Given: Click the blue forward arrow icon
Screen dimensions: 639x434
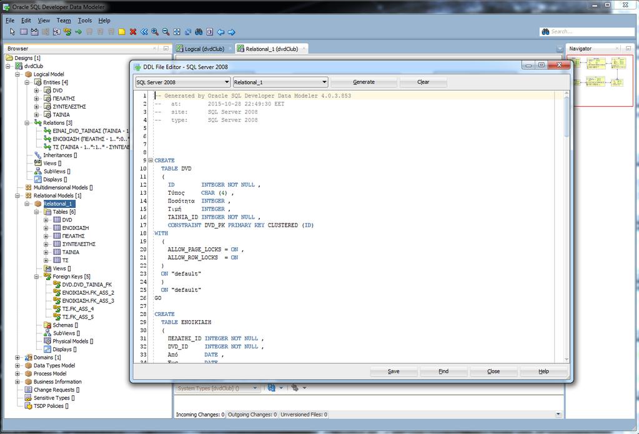Looking at the screenshot, I should point(232,32).
